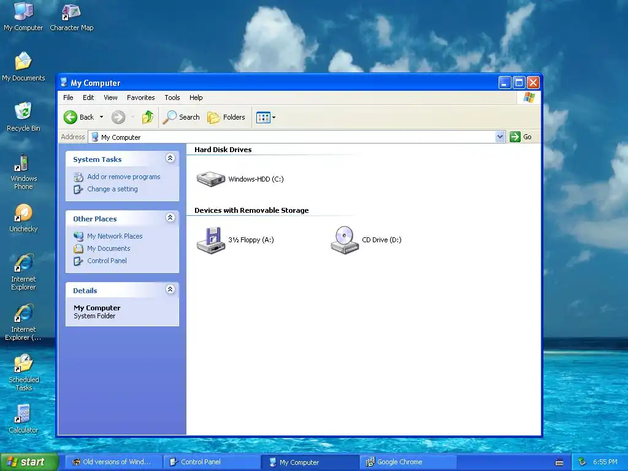
Task: Open the Favorites menu
Action: pyautogui.click(x=140, y=98)
